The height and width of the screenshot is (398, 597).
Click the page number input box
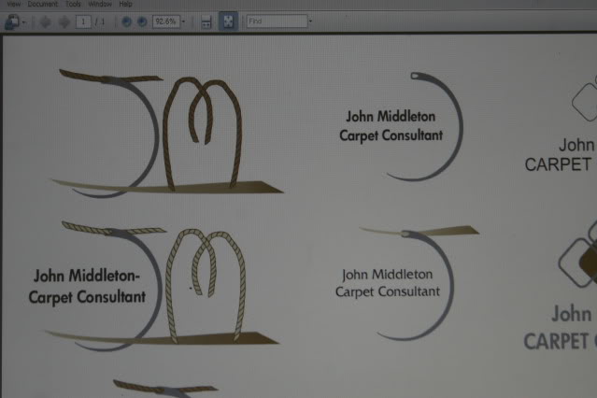point(83,21)
